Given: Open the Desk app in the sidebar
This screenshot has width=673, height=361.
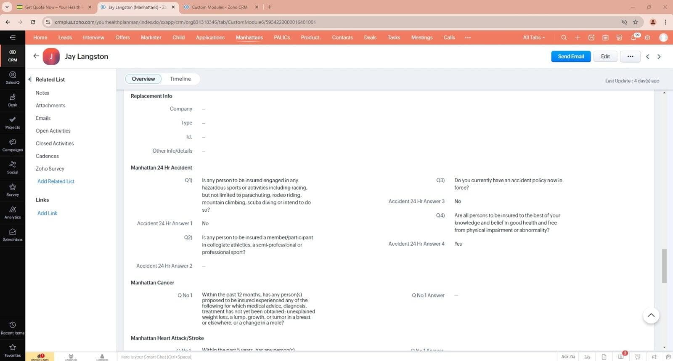Looking at the screenshot, I should pyautogui.click(x=13, y=100).
